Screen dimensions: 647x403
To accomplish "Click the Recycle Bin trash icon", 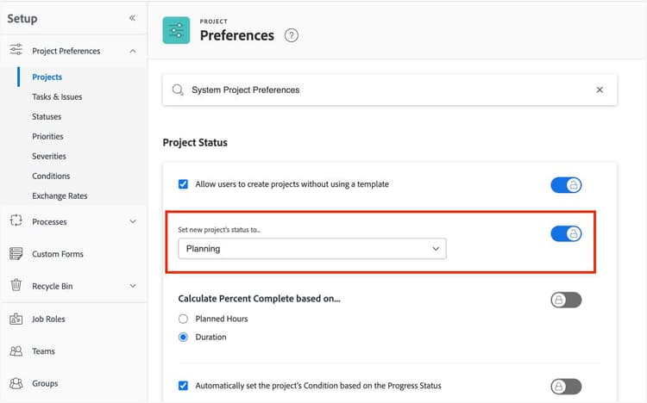I will (x=16, y=286).
